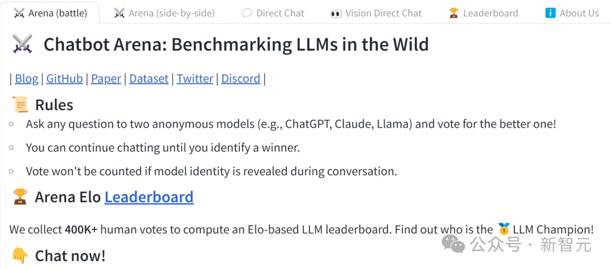This screenshot has height=269, width=611.
Task: Open the Blog link
Action: point(27,79)
